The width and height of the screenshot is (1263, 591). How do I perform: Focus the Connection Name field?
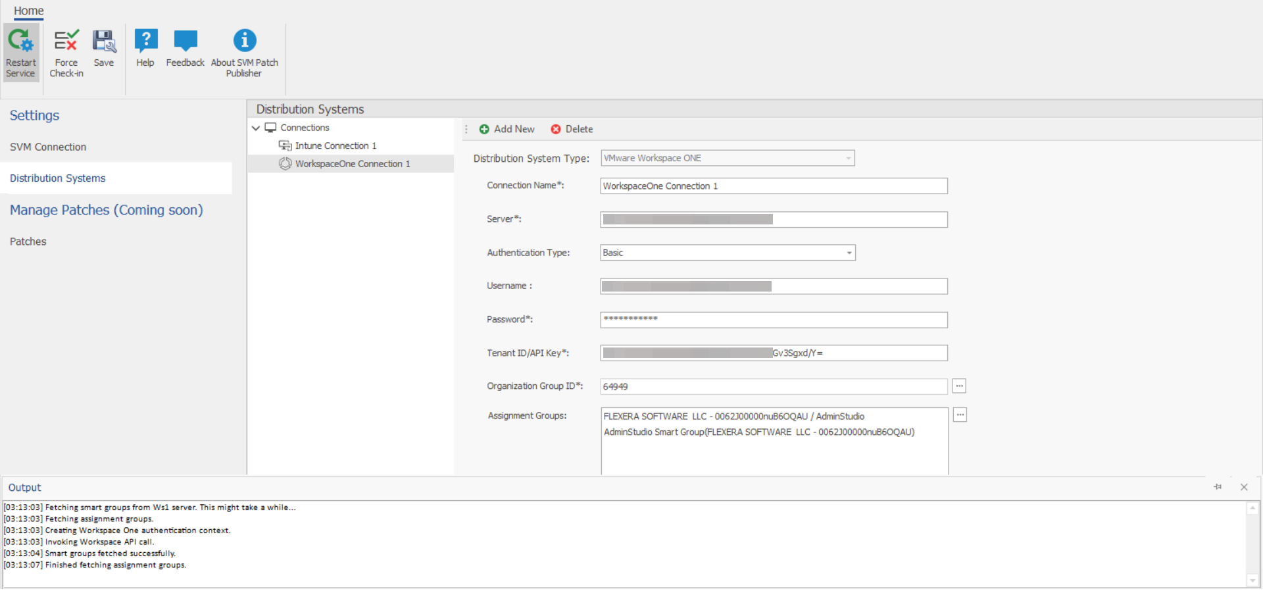774,186
